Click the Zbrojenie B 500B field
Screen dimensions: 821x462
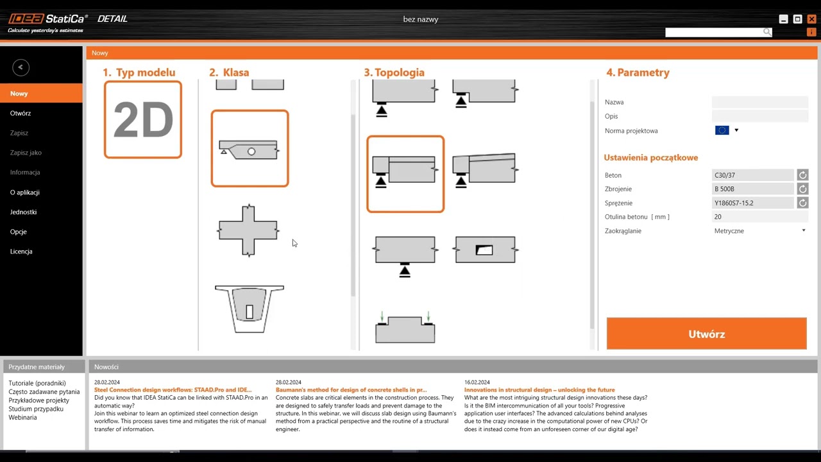pyautogui.click(x=753, y=189)
